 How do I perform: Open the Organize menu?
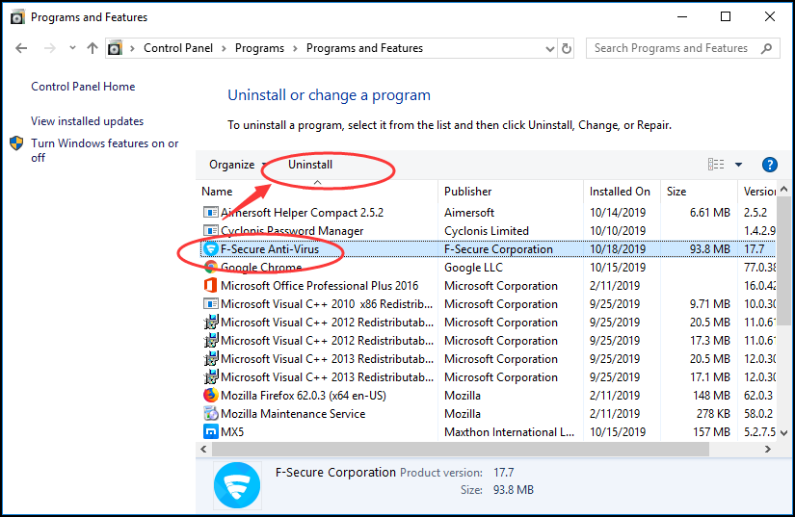[x=238, y=165]
